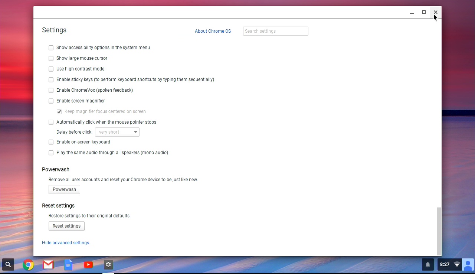The width and height of the screenshot is (475, 274).
Task: Click the Reset settings button
Action: (66, 226)
